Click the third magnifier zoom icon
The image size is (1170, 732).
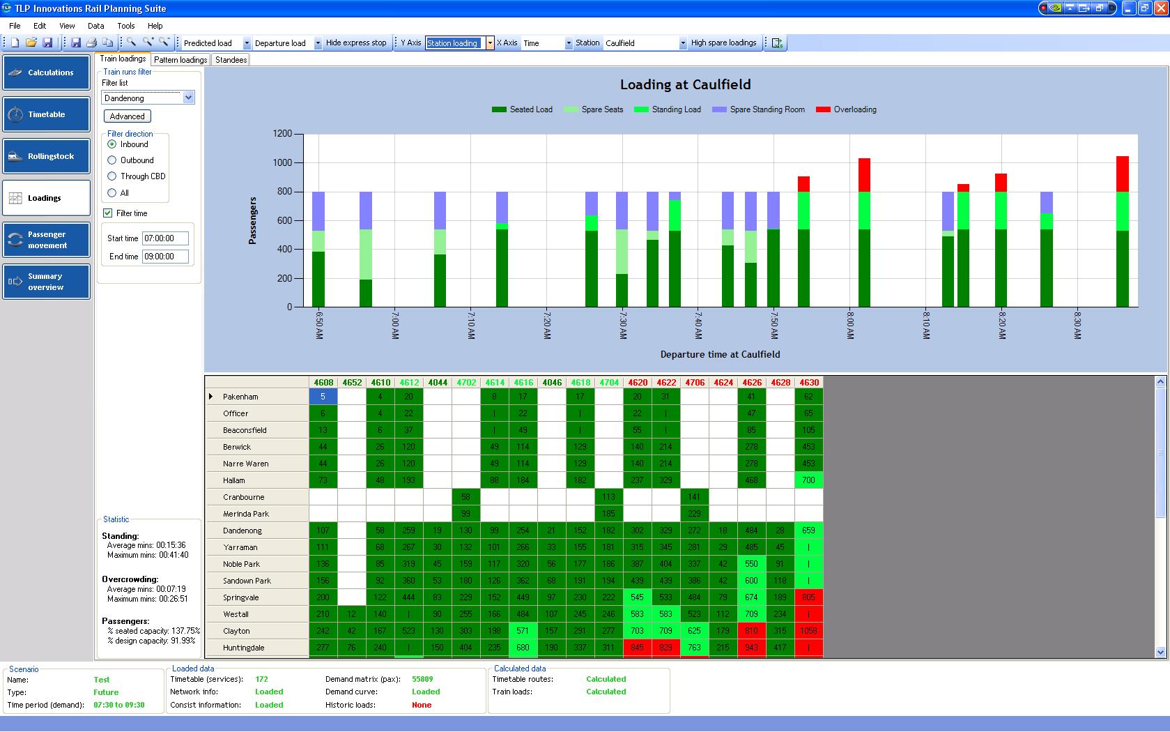[164, 43]
